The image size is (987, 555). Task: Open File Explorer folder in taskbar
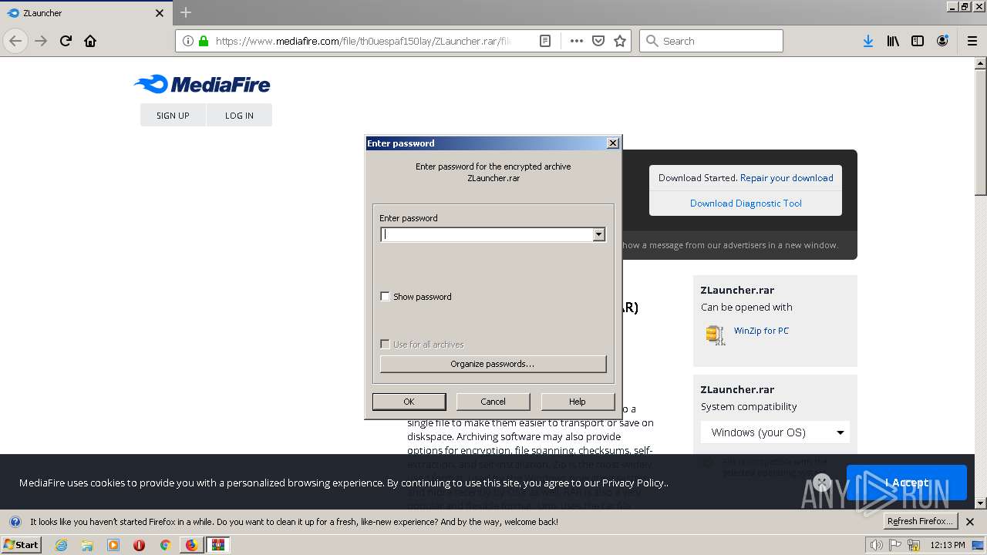87,545
